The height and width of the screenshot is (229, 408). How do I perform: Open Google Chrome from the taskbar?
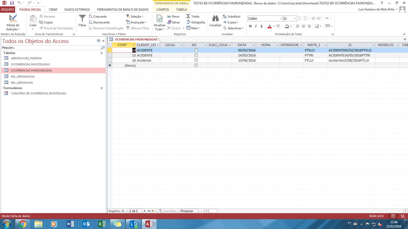click(x=23, y=224)
